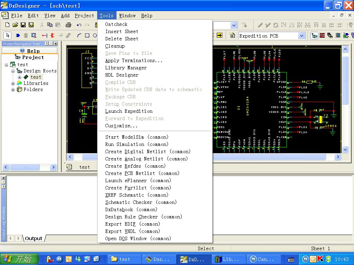Select the red net wire tool
The width and height of the screenshot is (354, 265).
click(45, 36)
